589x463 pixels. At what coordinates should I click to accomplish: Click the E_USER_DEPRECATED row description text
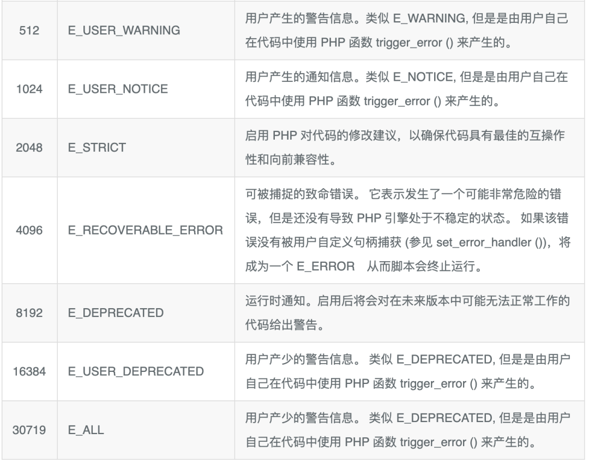[x=406, y=371]
